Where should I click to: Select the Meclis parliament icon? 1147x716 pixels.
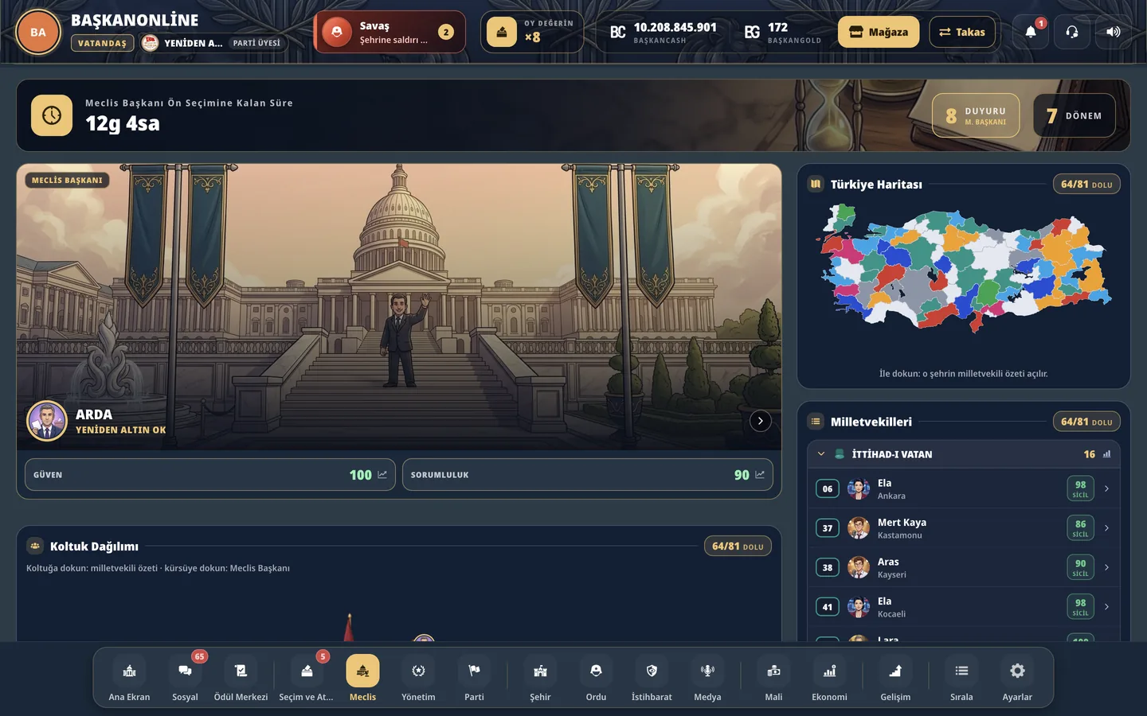click(362, 671)
